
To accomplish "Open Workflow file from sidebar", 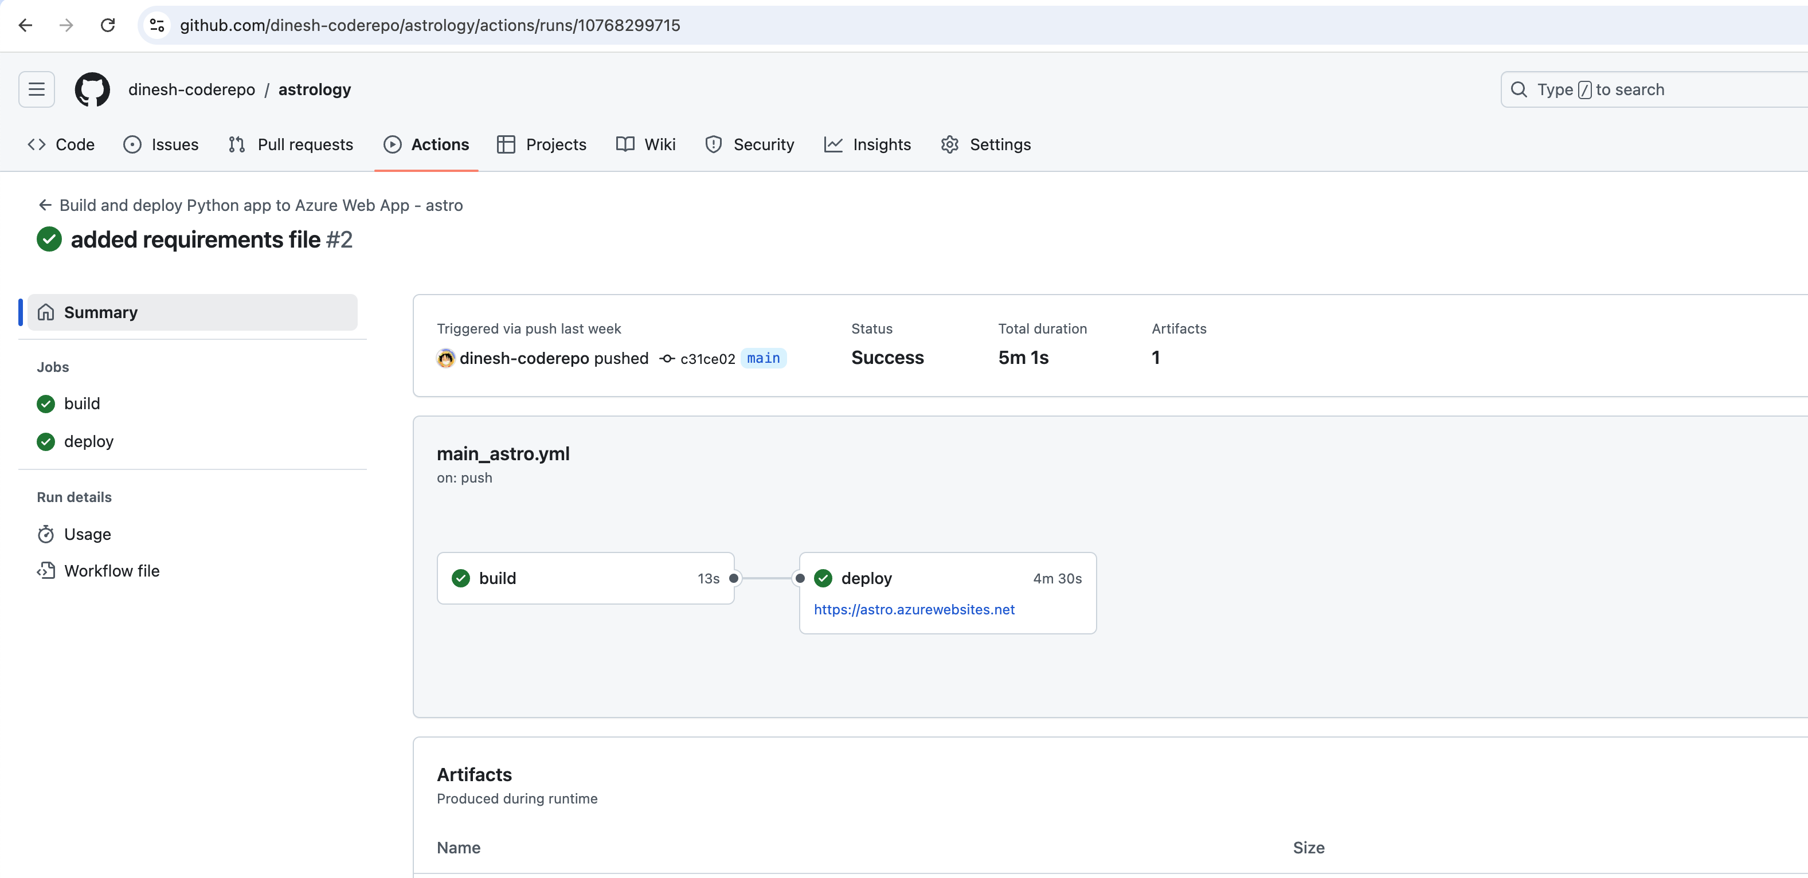I will click(112, 571).
